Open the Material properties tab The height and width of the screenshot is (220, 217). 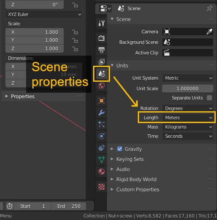coord(102,172)
